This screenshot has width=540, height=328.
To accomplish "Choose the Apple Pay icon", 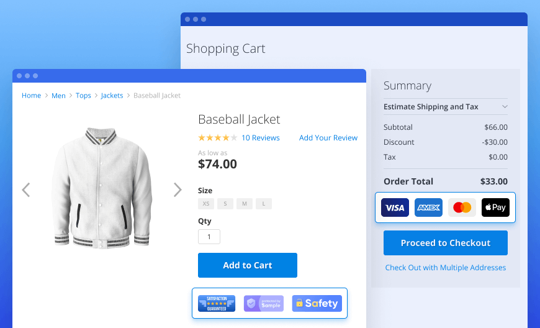I will pos(495,207).
